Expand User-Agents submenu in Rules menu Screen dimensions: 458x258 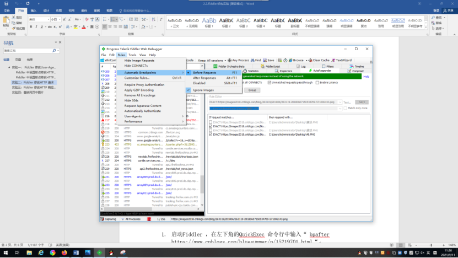coord(151,116)
